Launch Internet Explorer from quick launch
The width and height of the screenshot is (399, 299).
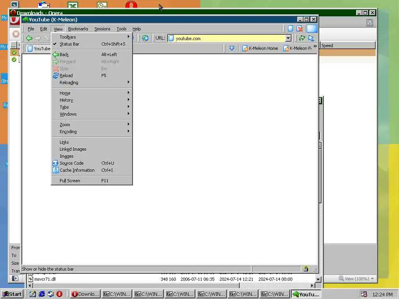[x=42, y=294]
